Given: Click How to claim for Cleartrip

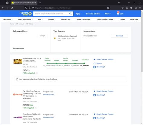Looking at the screenshot, I should [x=49, y=95].
